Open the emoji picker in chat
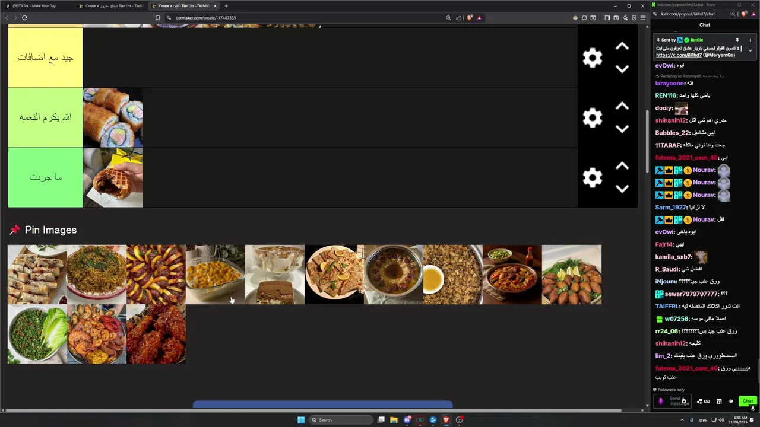This screenshot has height=427, width=760. click(x=683, y=401)
